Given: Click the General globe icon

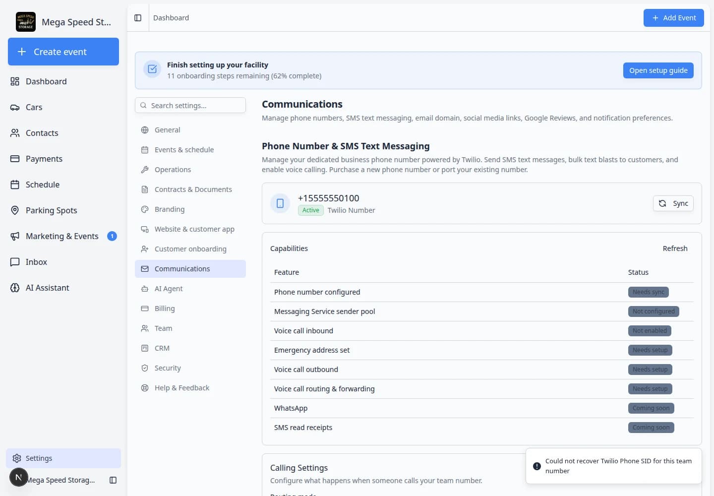Looking at the screenshot, I should point(145,130).
